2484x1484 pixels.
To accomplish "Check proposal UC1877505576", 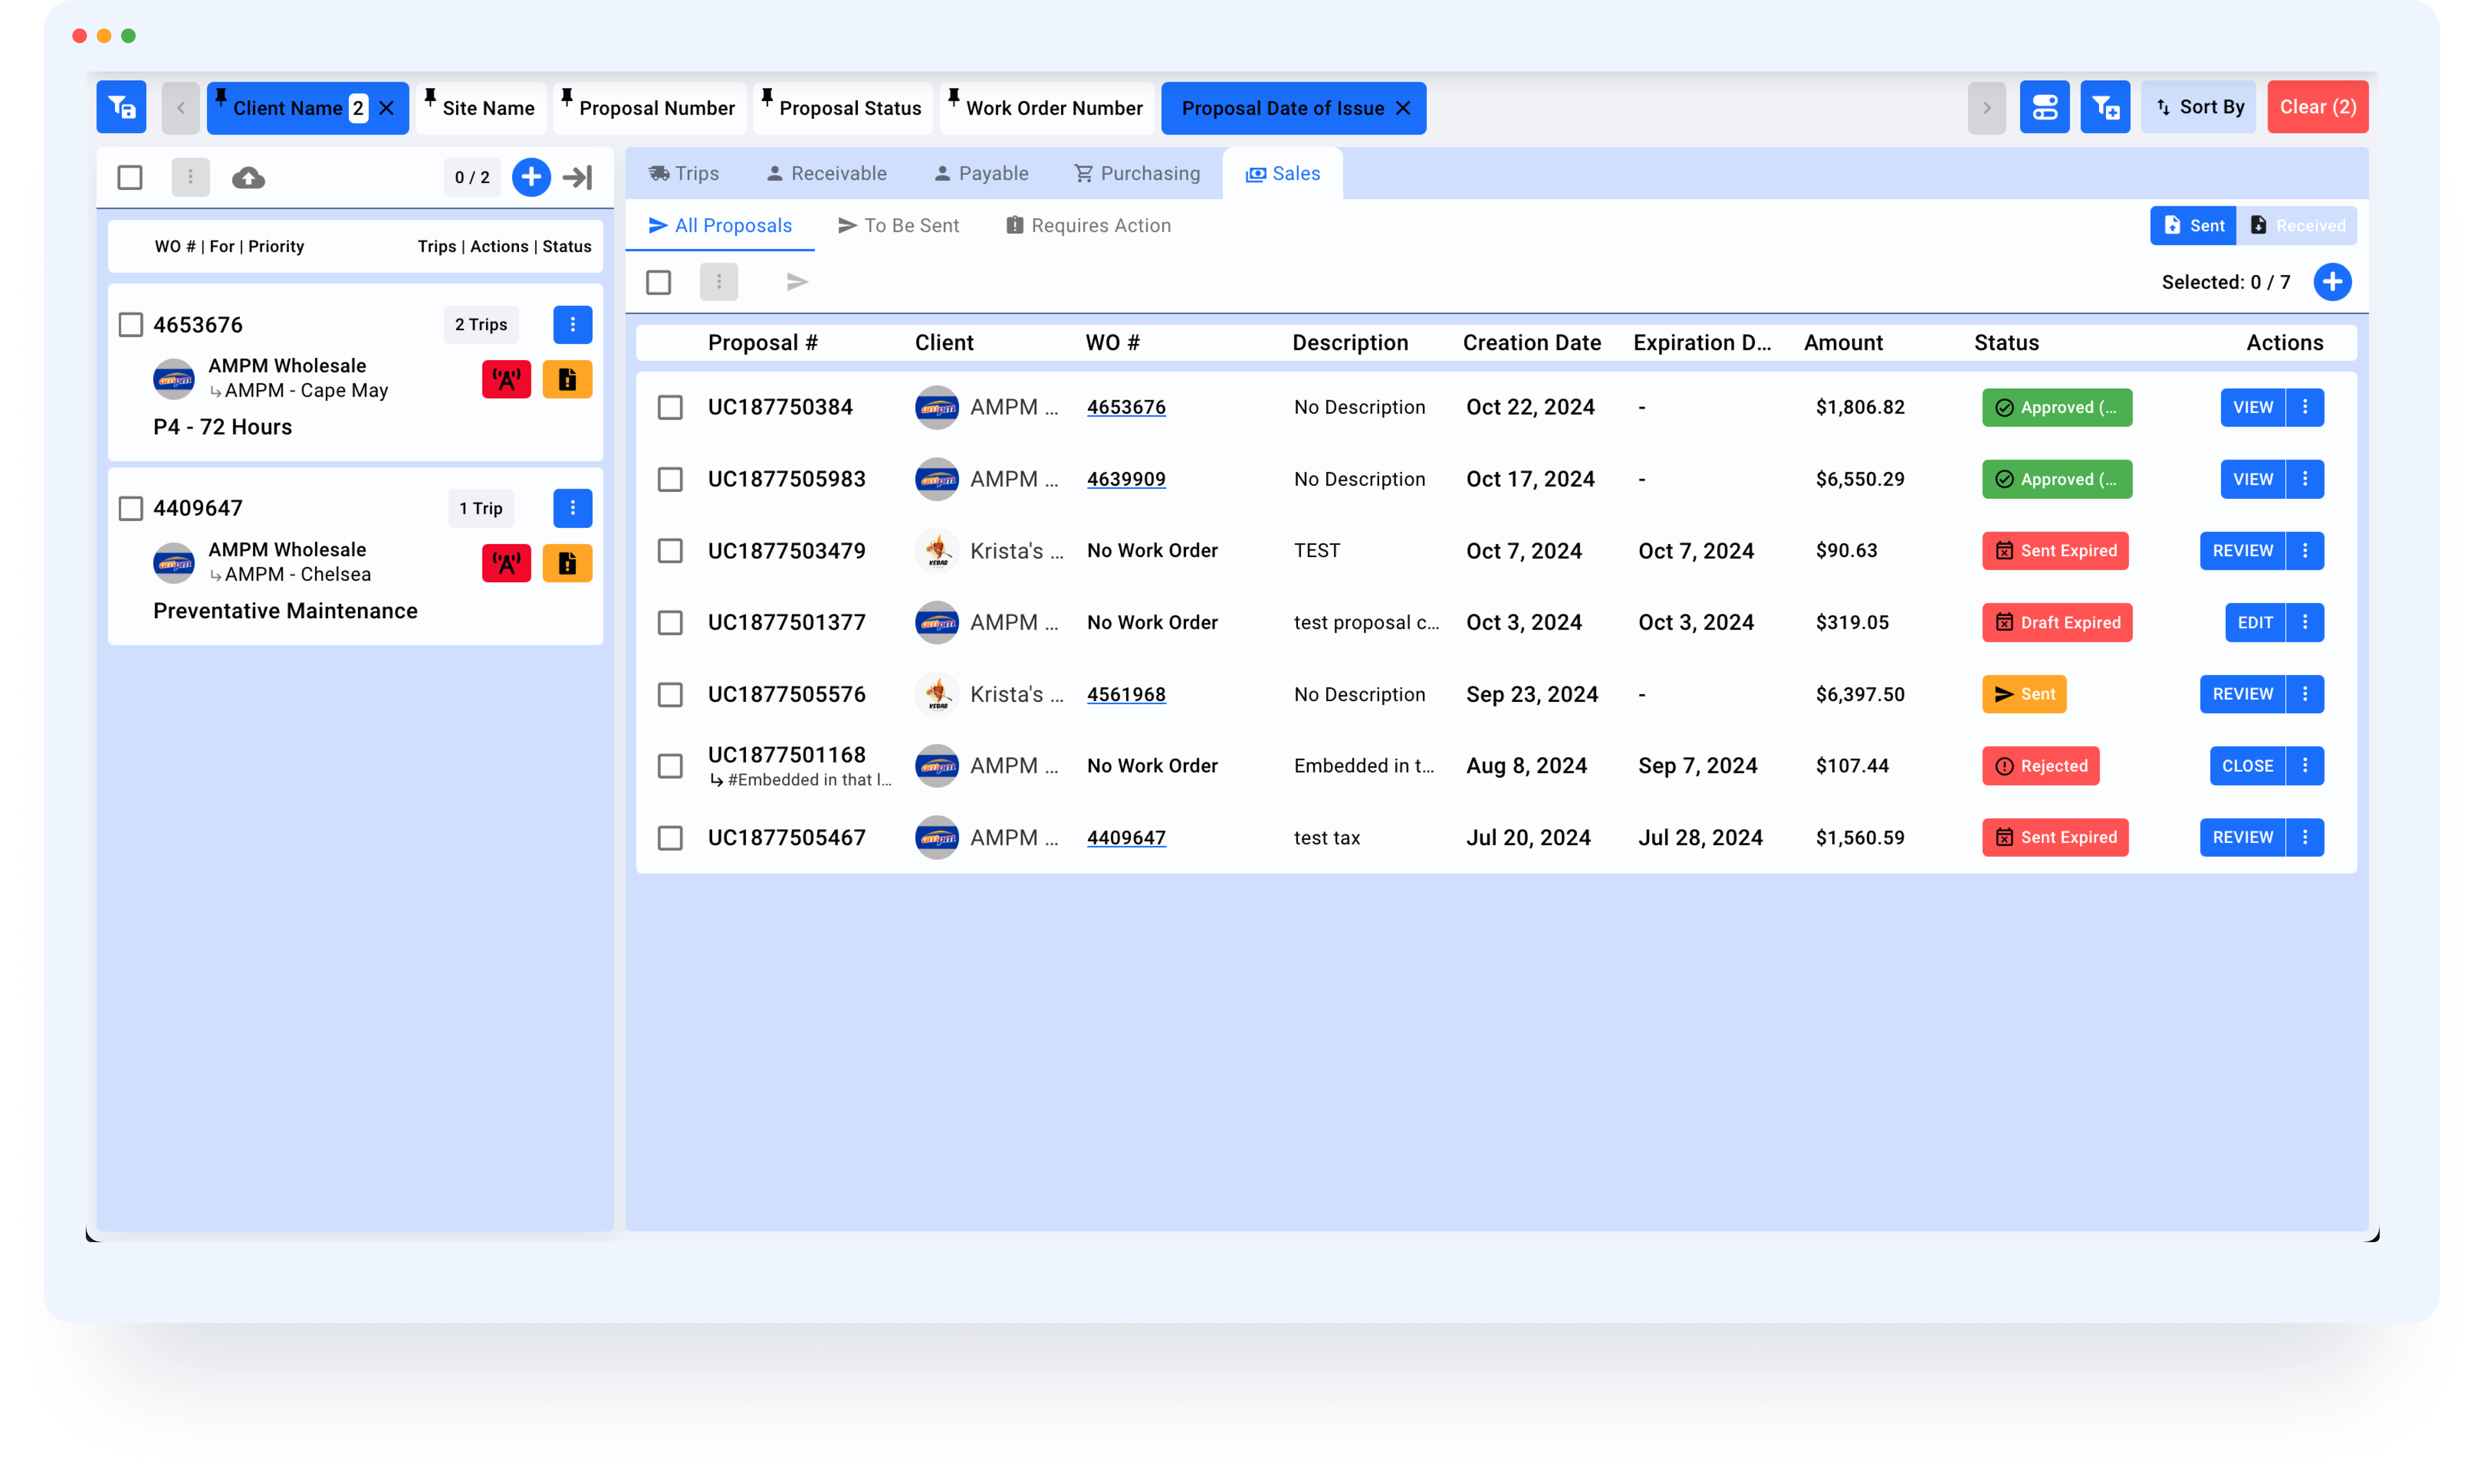I will pos(670,694).
